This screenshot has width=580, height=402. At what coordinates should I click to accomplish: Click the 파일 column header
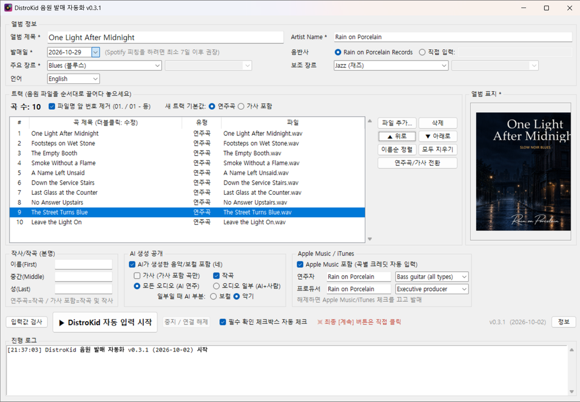click(x=293, y=123)
